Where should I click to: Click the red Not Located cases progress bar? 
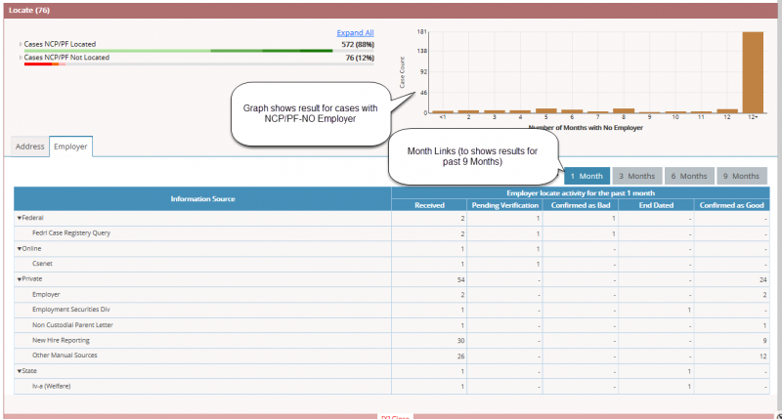click(44, 64)
